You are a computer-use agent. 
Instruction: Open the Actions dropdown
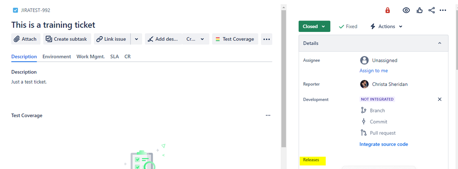click(x=386, y=26)
